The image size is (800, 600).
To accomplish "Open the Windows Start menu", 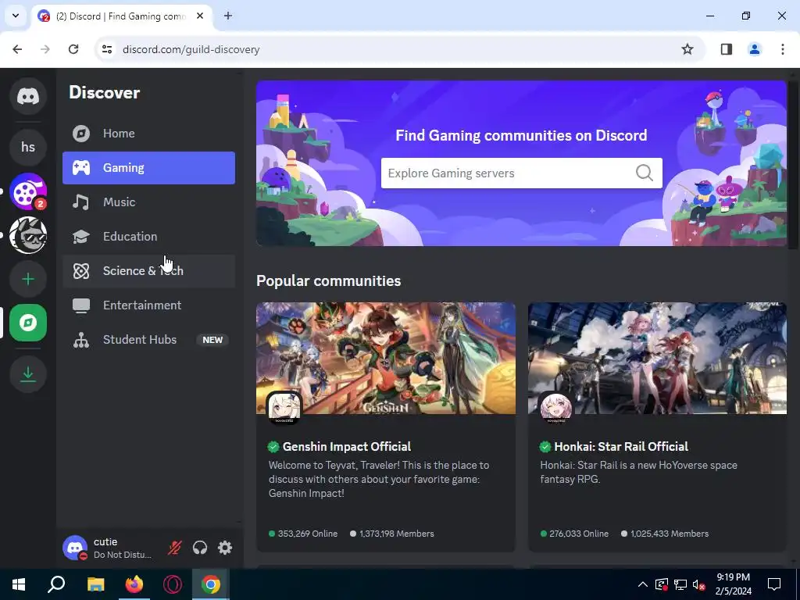I will (19, 584).
